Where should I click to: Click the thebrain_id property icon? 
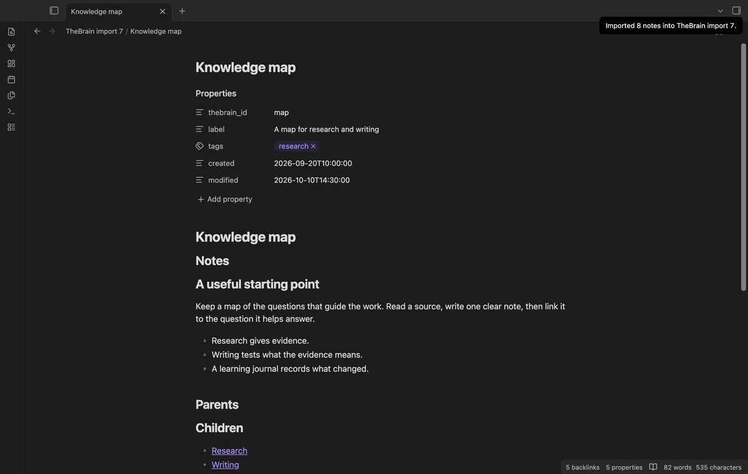(x=199, y=112)
